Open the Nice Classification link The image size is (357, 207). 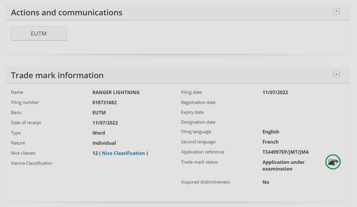[123, 153]
